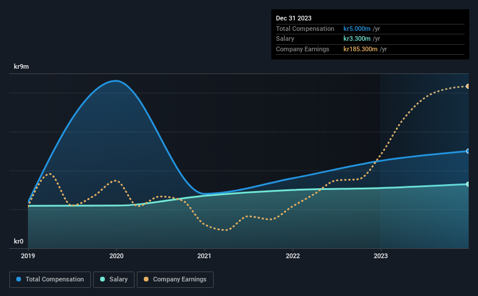Toggle the Company Earnings legend button

point(175,280)
